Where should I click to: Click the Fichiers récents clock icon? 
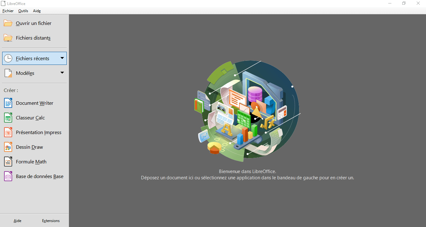click(x=8, y=58)
